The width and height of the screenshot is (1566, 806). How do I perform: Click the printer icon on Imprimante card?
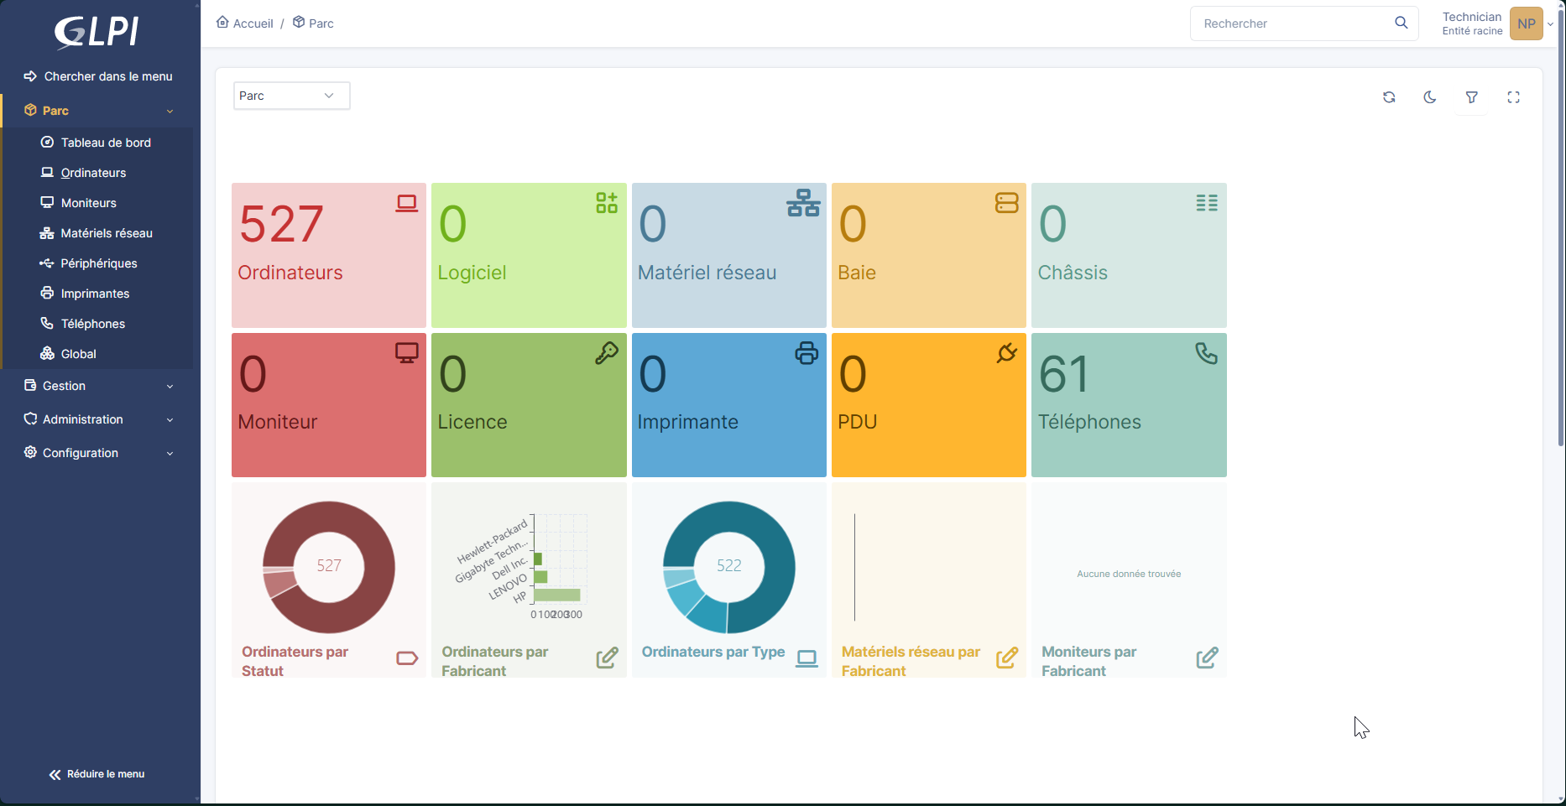click(x=806, y=354)
